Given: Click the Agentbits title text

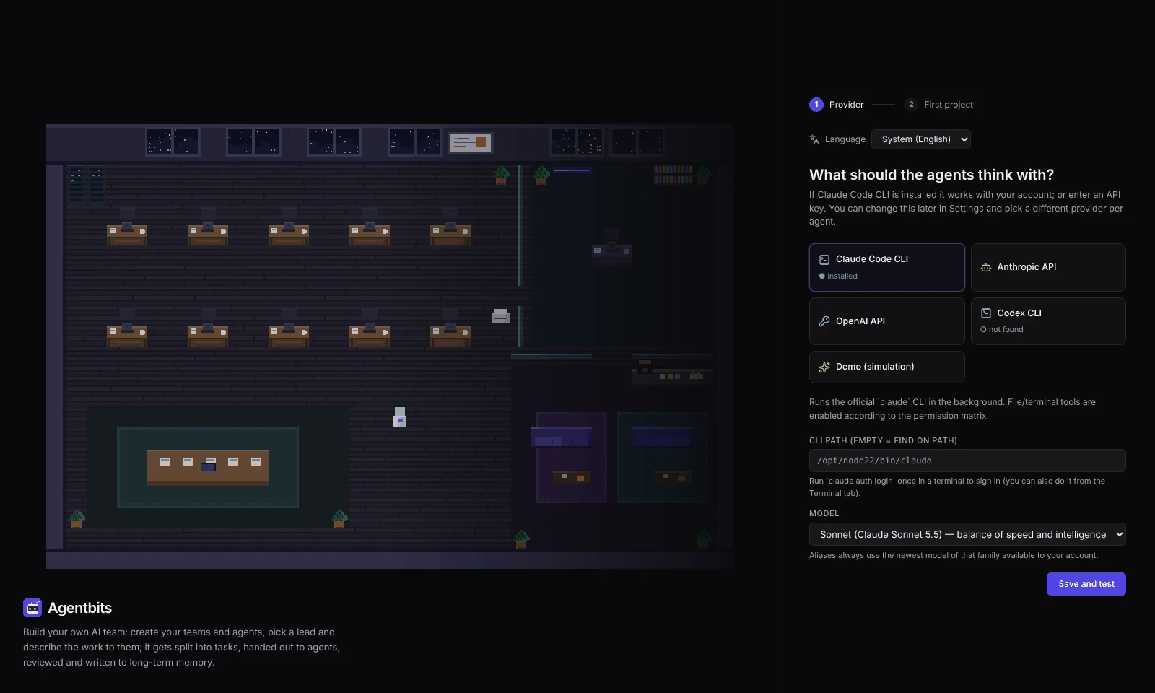Looking at the screenshot, I should 79,608.
